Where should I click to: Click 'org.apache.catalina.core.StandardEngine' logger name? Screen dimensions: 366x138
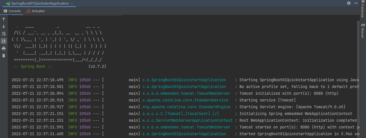186,107
